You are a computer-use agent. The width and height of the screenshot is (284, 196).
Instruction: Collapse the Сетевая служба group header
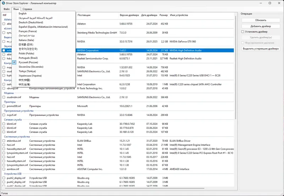pyautogui.click(x=13, y=120)
